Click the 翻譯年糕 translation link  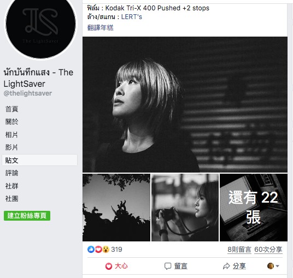[101, 28]
